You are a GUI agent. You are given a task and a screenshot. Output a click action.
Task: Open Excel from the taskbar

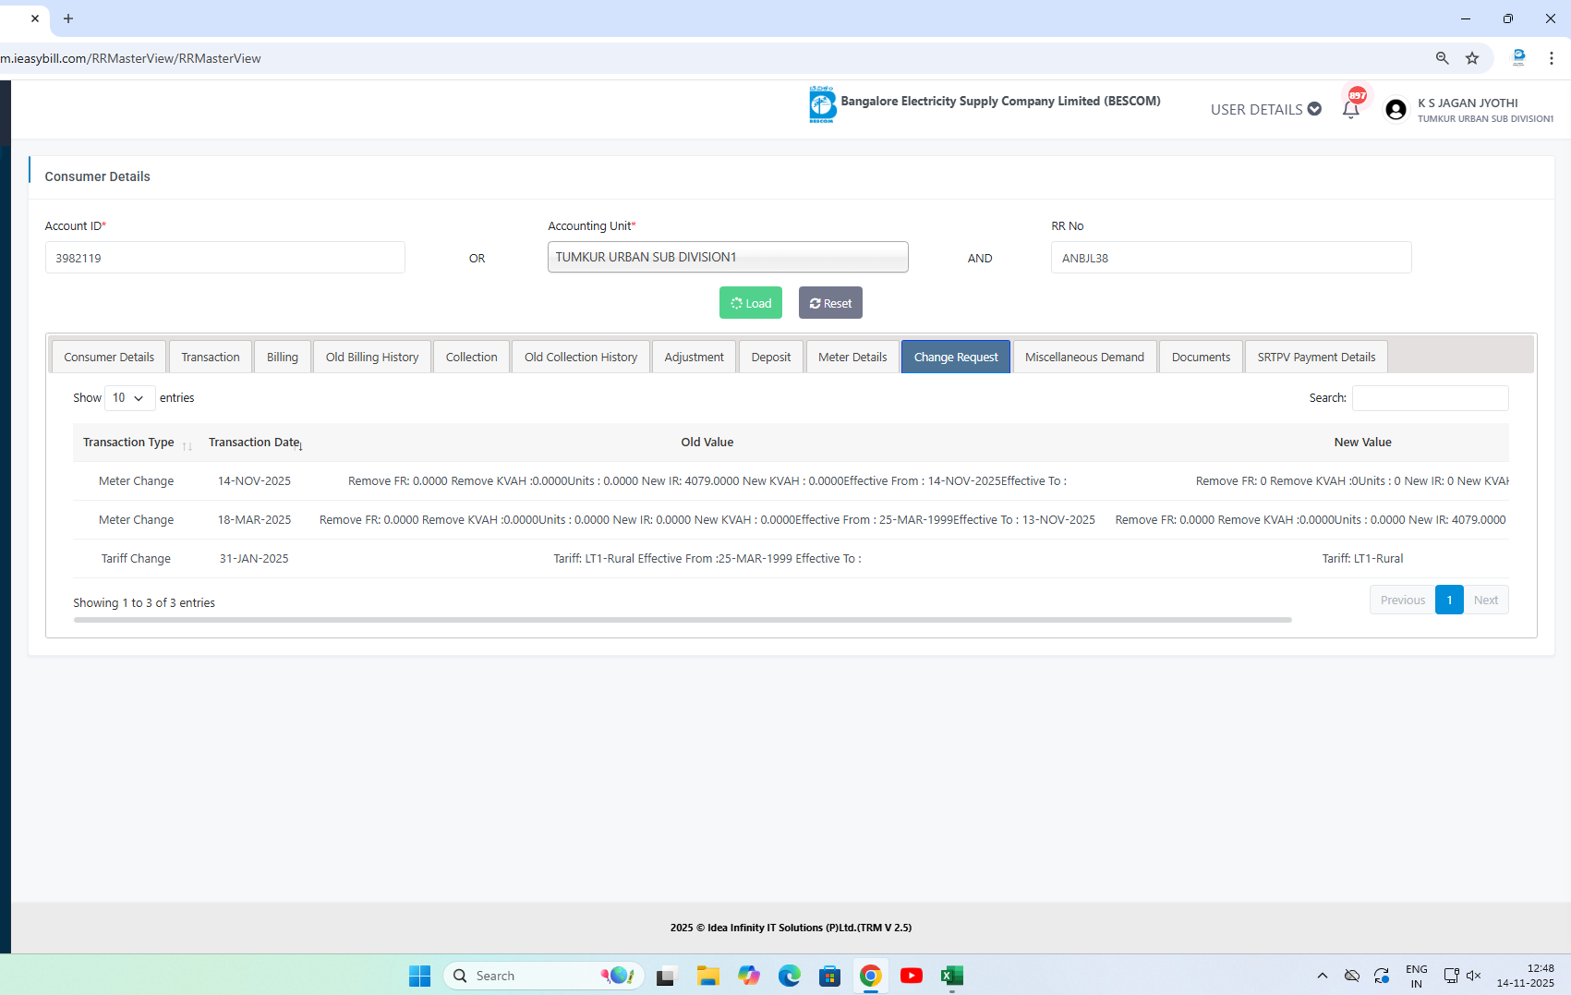[x=952, y=976]
